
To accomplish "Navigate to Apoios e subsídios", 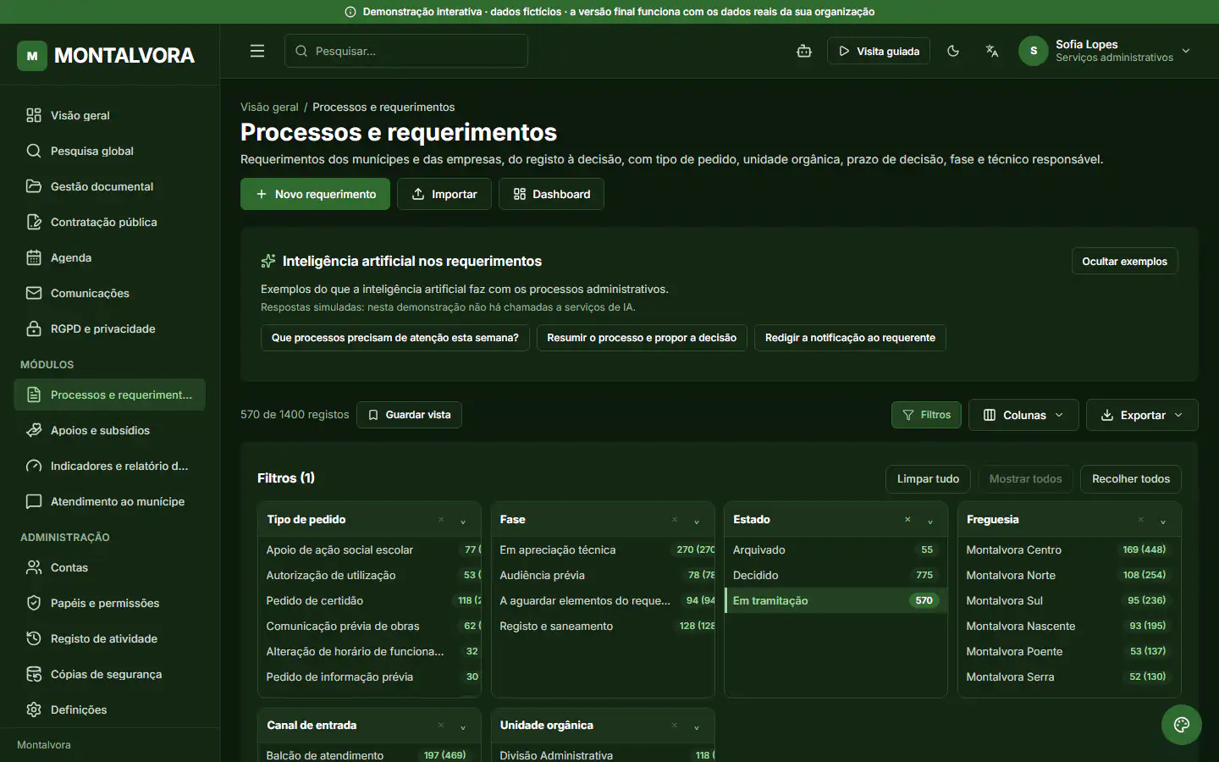I will pyautogui.click(x=110, y=430).
